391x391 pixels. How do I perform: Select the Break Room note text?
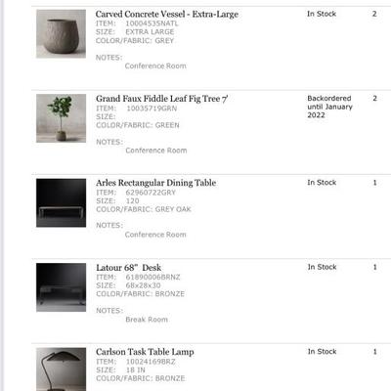[147, 320]
